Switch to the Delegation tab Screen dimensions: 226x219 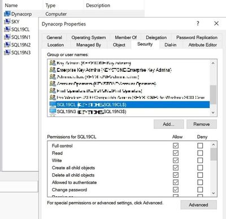pyautogui.click(x=156, y=37)
